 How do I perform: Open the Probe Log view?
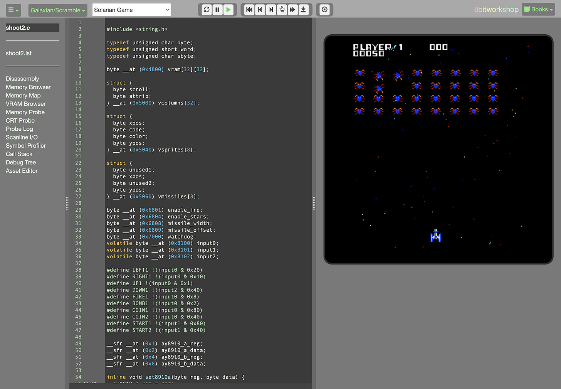[x=19, y=129]
